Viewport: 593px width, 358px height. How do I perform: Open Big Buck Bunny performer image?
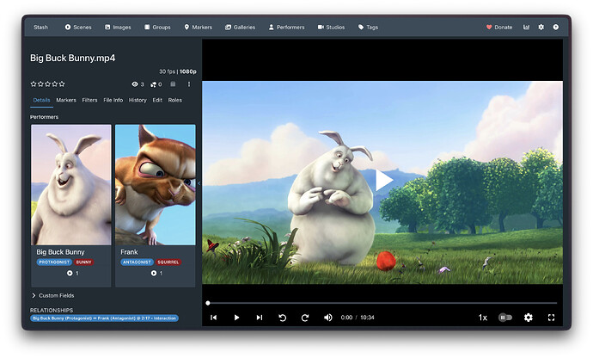click(71, 185)
